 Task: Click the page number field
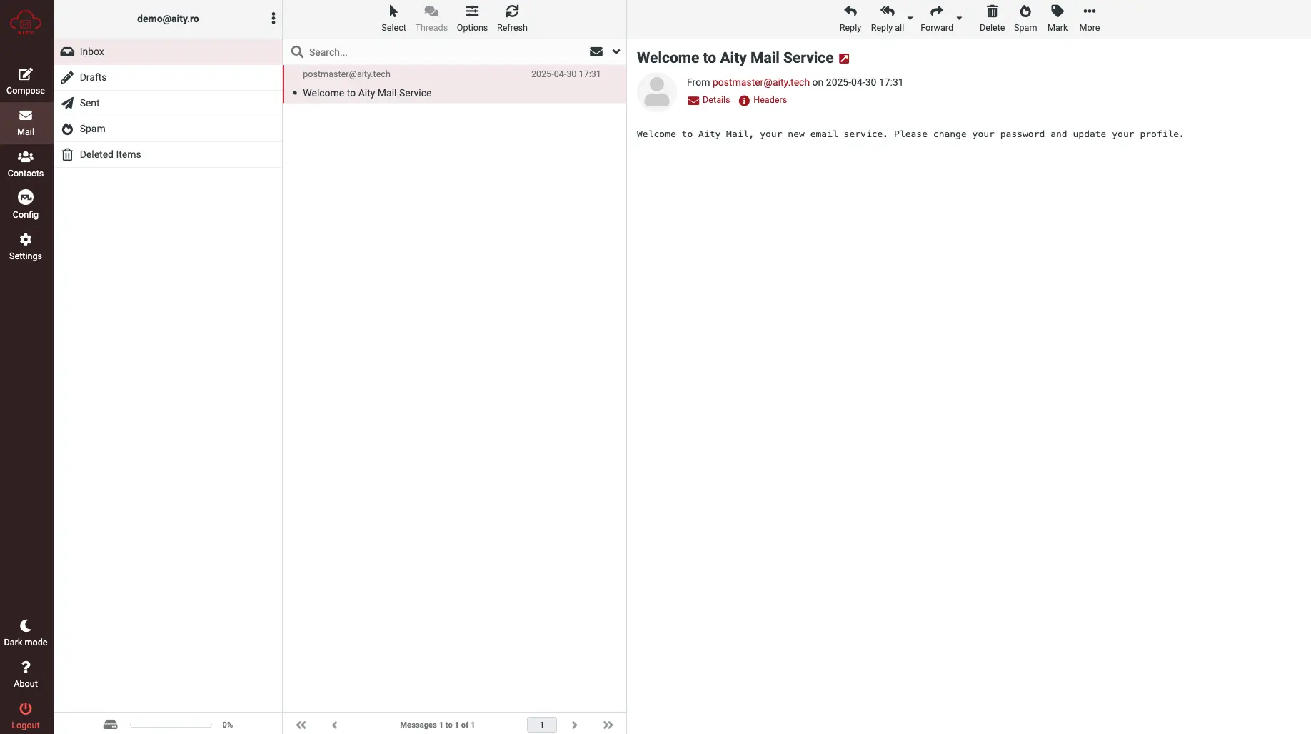point(542,725)
